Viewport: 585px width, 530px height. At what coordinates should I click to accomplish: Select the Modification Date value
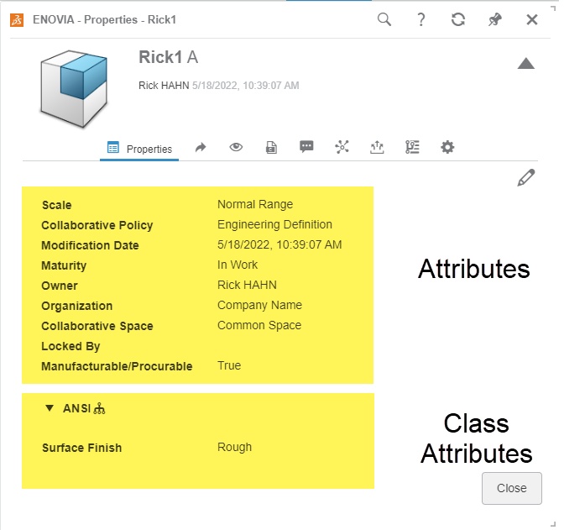(279, 245)
